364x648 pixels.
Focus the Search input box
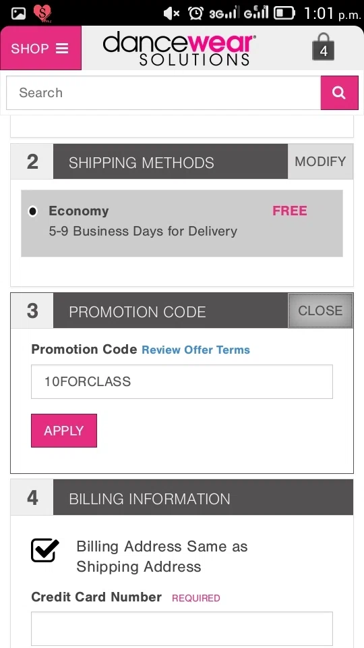(x=163, y=92)
